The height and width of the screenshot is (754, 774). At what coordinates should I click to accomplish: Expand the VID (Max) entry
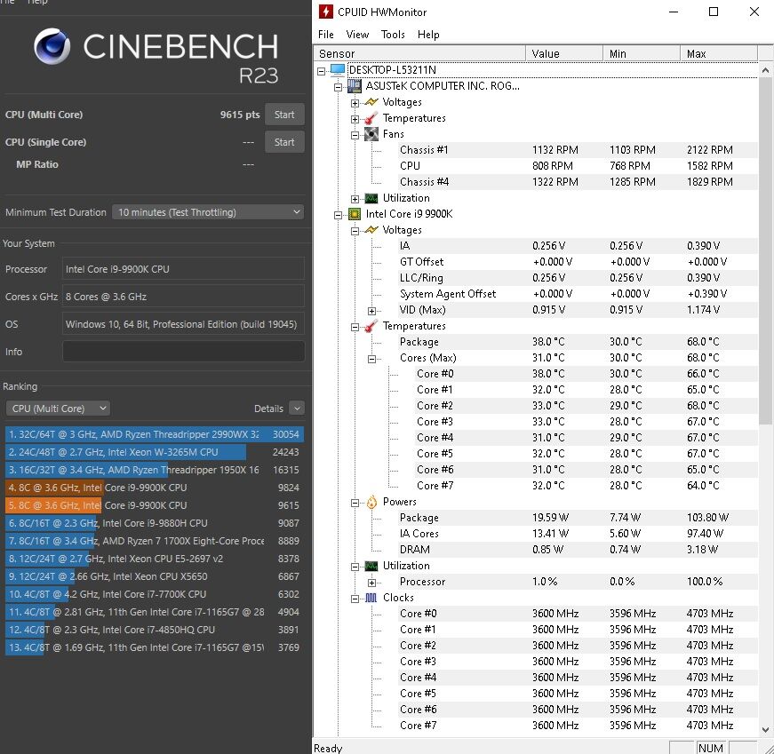pyautogui.click(x=371, y=311)
